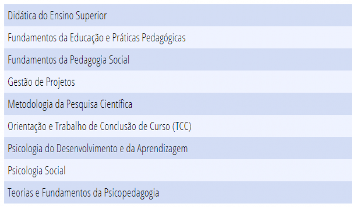Open Fundamentos da Educação e Práticas Pedagógicas

pyautogui.click(x=178, y=37)
